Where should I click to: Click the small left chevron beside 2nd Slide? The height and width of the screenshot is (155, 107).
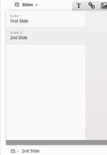[18, 151]
